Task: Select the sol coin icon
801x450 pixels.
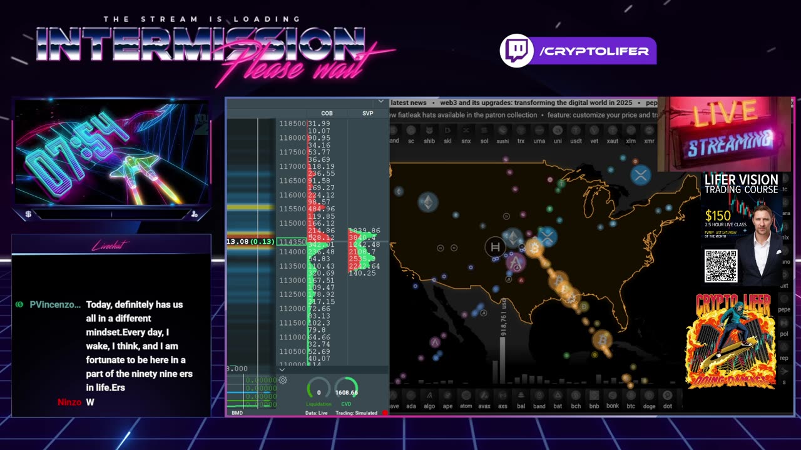Action: 484,131
